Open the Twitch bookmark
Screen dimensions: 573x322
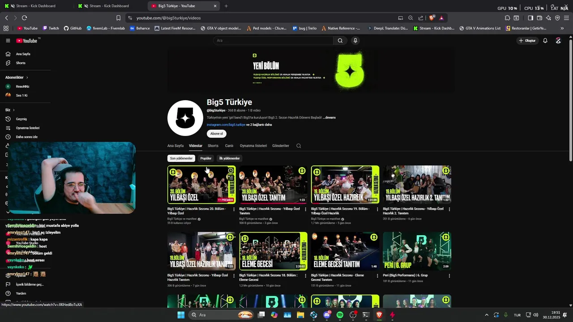51,28
